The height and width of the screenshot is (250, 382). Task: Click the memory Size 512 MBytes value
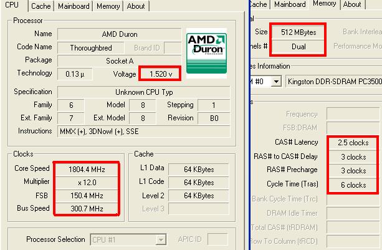(298, 32)
